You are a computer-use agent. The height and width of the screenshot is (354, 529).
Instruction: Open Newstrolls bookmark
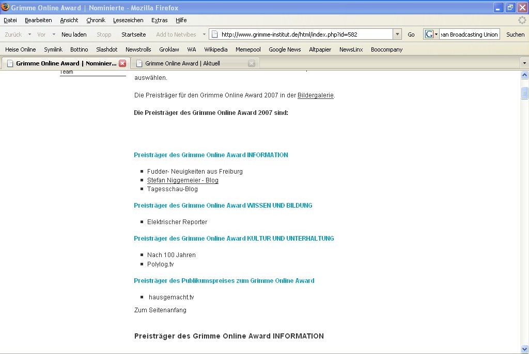138,49
